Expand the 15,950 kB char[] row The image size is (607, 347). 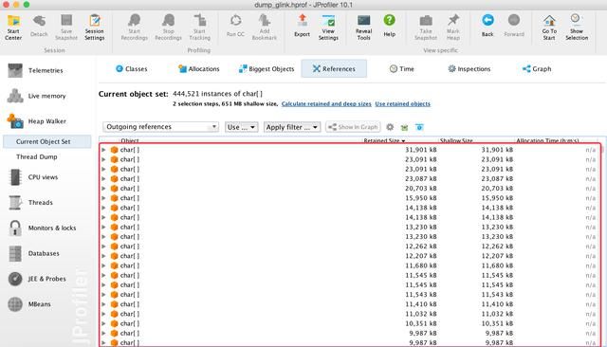103,198
